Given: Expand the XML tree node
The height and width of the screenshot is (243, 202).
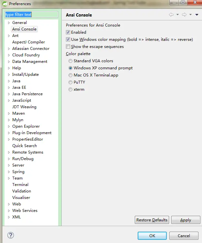Looking at the screenshot, I should tap(9, 217).
